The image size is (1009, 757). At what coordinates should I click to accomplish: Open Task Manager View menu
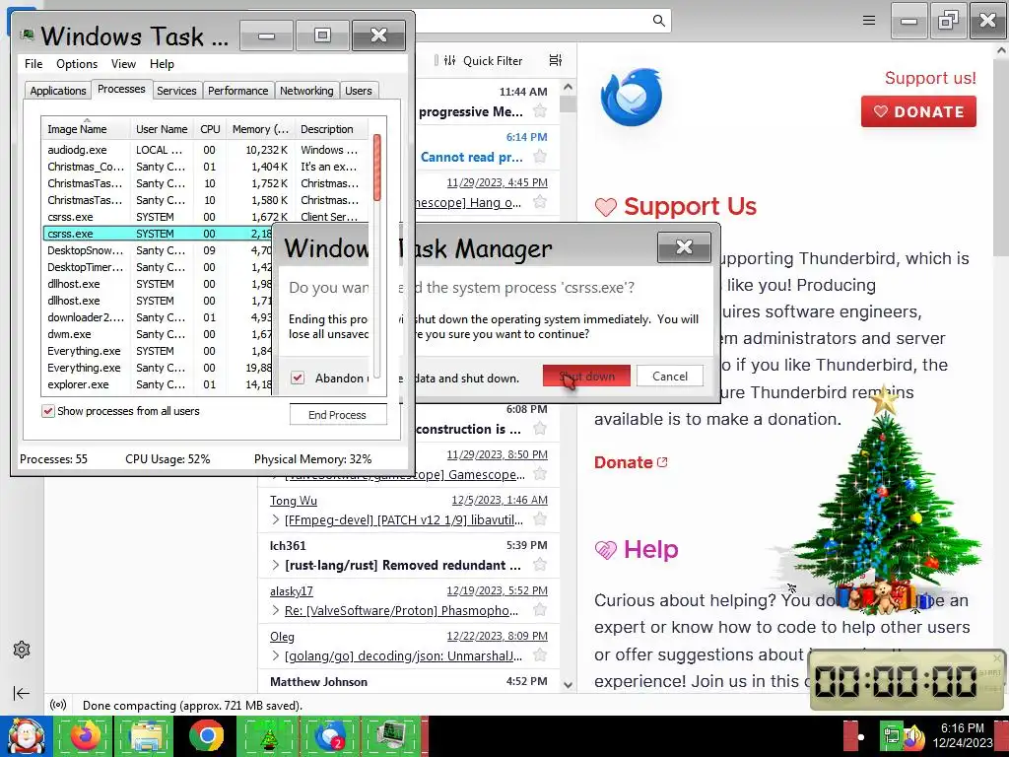point(123,64)
